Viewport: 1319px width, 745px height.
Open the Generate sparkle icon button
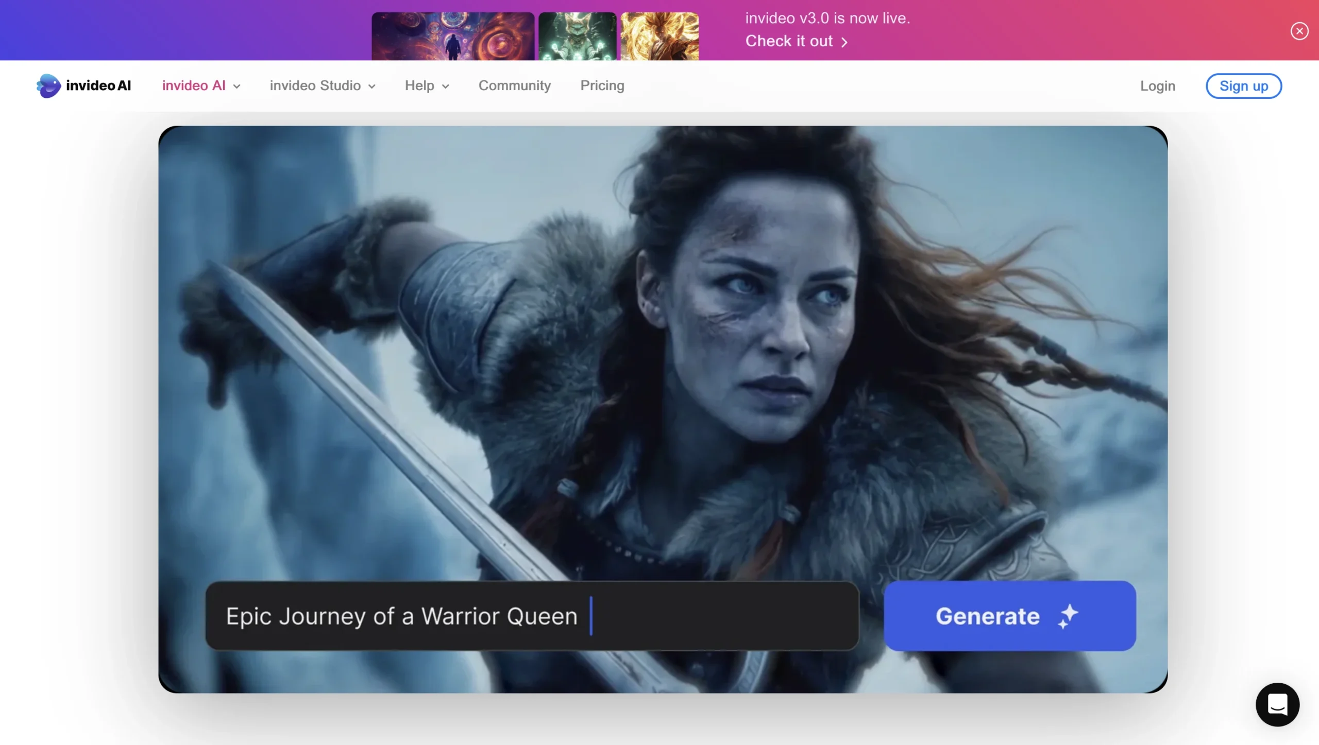tap(1068, 616)
